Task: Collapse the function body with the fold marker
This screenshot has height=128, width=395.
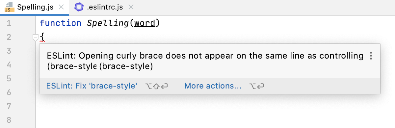Action: (35, 38)
